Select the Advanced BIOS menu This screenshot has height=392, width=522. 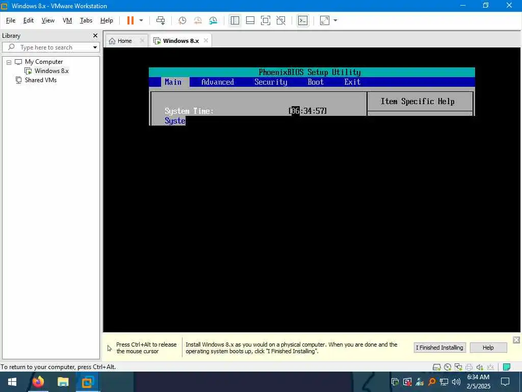[218, 82]
